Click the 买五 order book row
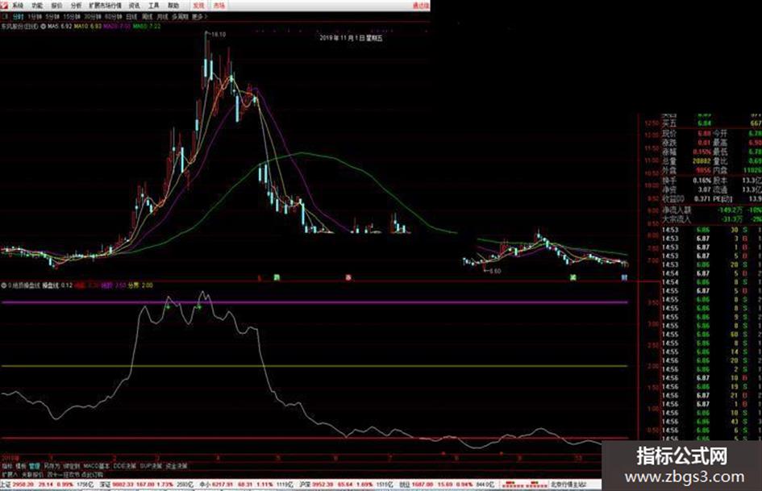Screen dimensions: 762x491 (711, 123)
